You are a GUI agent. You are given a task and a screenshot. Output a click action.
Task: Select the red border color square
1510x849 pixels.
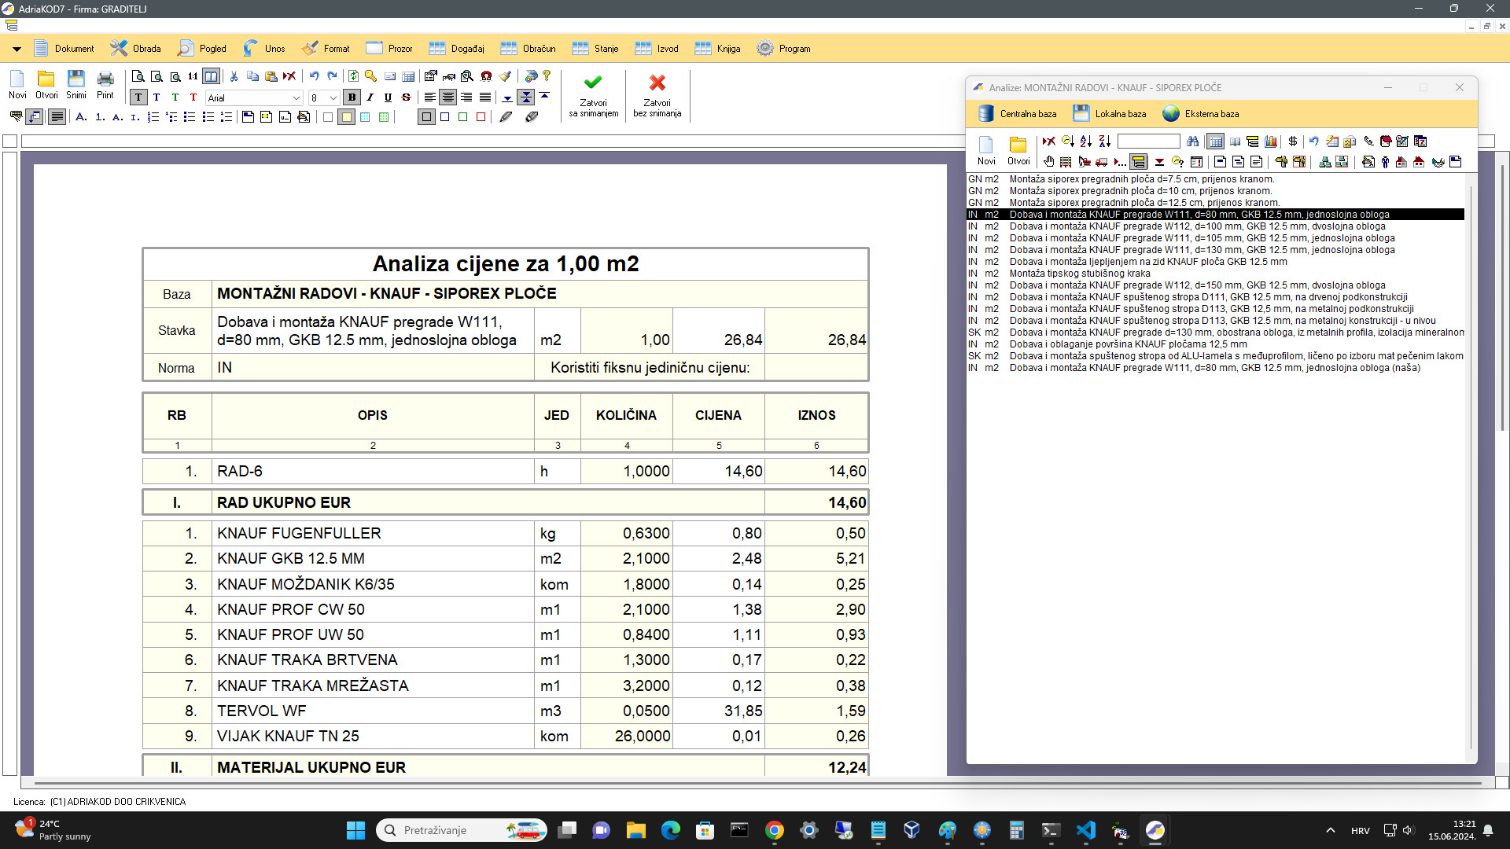[x=481, y=117]
